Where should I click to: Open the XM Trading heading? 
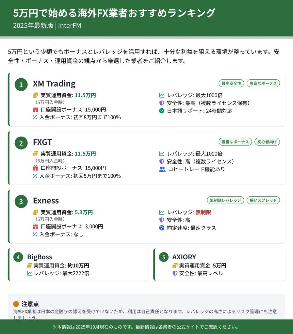(54, 84)
